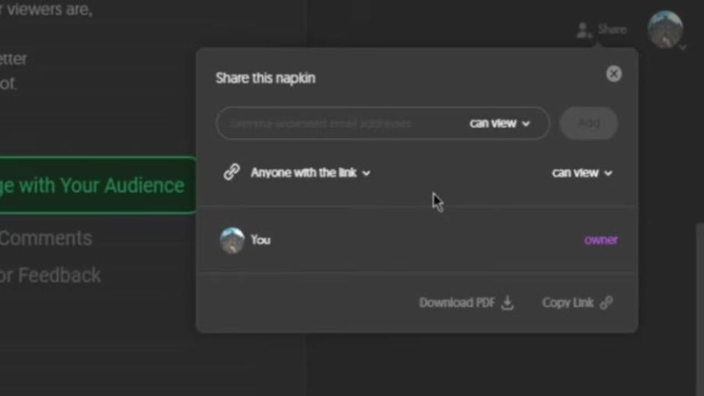Expand the Anyone with the link dropdown
This screenshot has height=396, width=704.
[x=310, y=172]
